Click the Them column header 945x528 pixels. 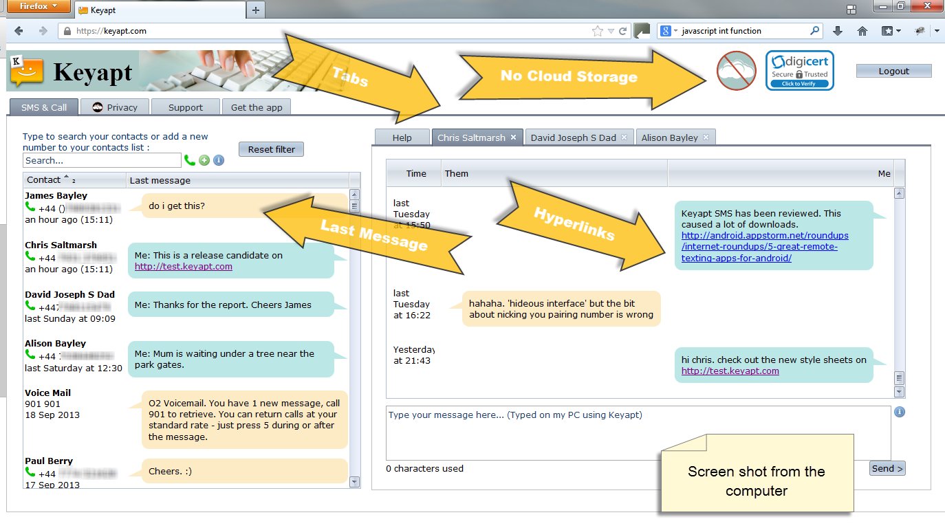click(x=554, y=173)
